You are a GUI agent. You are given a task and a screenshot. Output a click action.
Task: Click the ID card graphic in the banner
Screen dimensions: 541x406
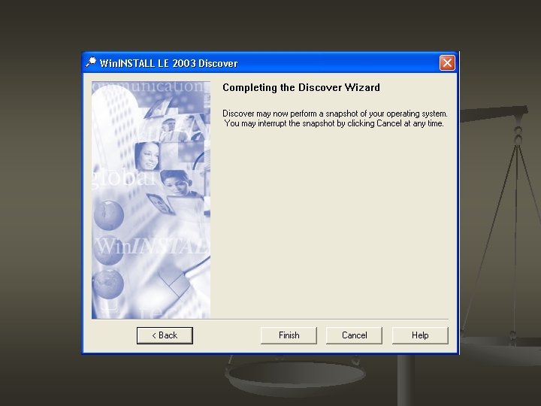point(161,204)
